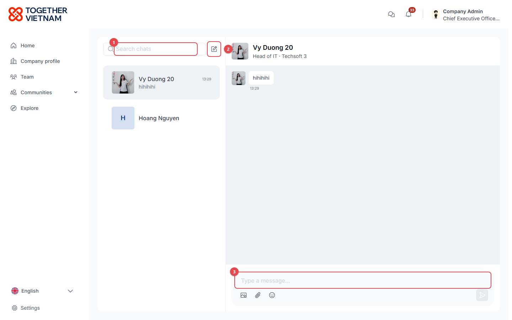Image resolution: width=512 pixels, height=320 pixels.
Task: Open the chat messages icon in header
Action: coord(391,14)
